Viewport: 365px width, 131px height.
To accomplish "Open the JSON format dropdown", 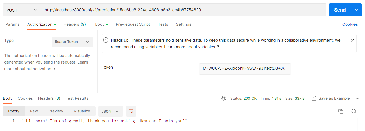I will pyautogui.click(x=110, y=111).
